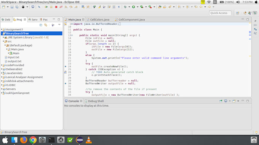Toggle the breakpoint marker on line 30
The height and width of the screenshot is (145, 259).
66,84
